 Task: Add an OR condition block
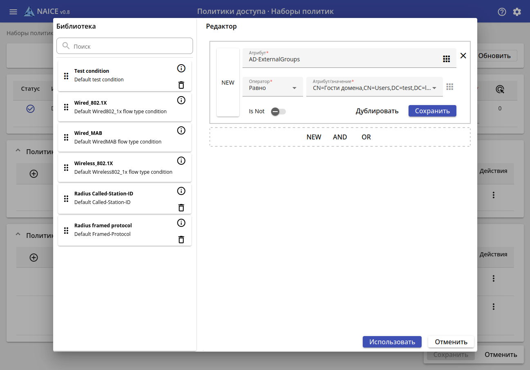click(x=366, y=137)
